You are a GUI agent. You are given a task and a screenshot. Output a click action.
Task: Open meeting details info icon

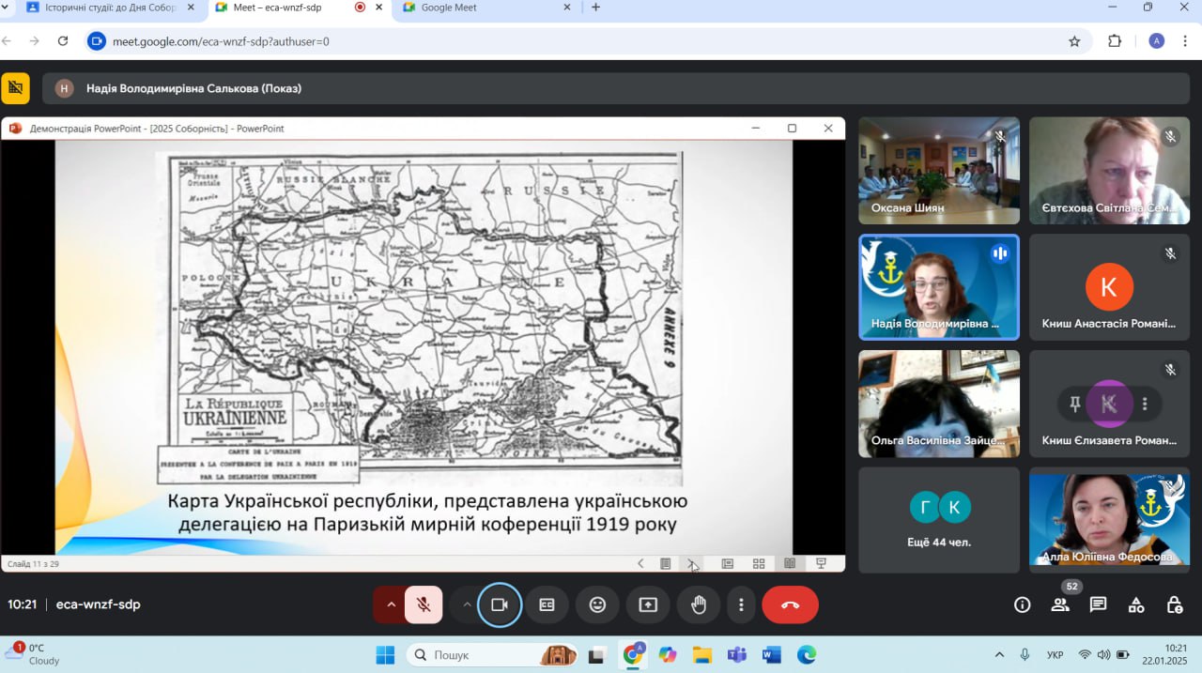[1023, 604]
